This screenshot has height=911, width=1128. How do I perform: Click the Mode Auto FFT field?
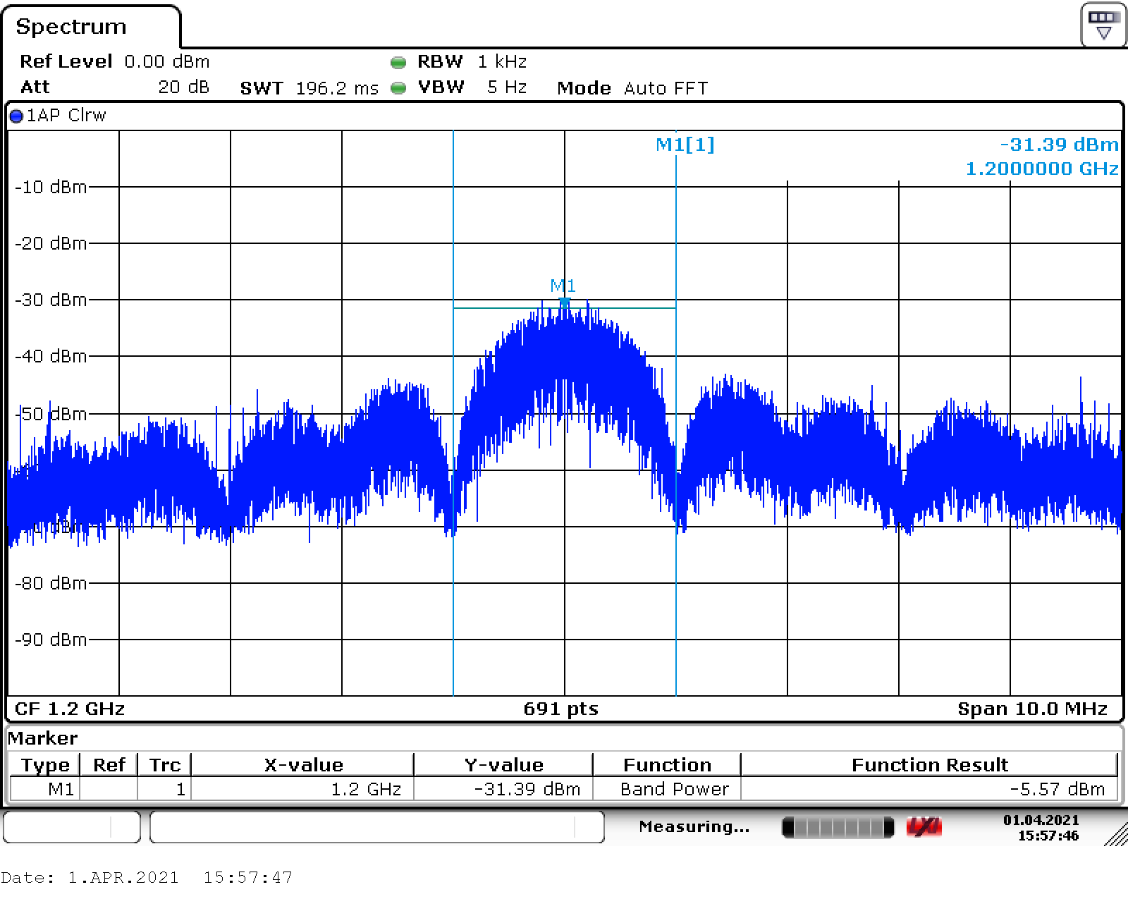coord(632,88)
